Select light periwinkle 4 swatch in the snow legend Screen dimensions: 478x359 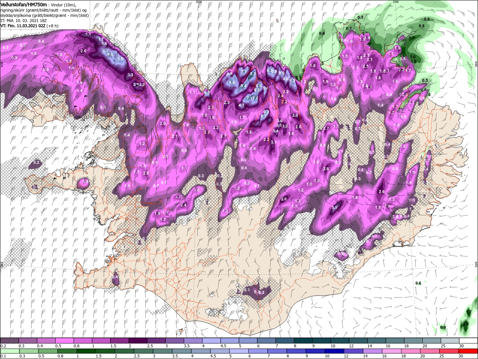(211, 341)
